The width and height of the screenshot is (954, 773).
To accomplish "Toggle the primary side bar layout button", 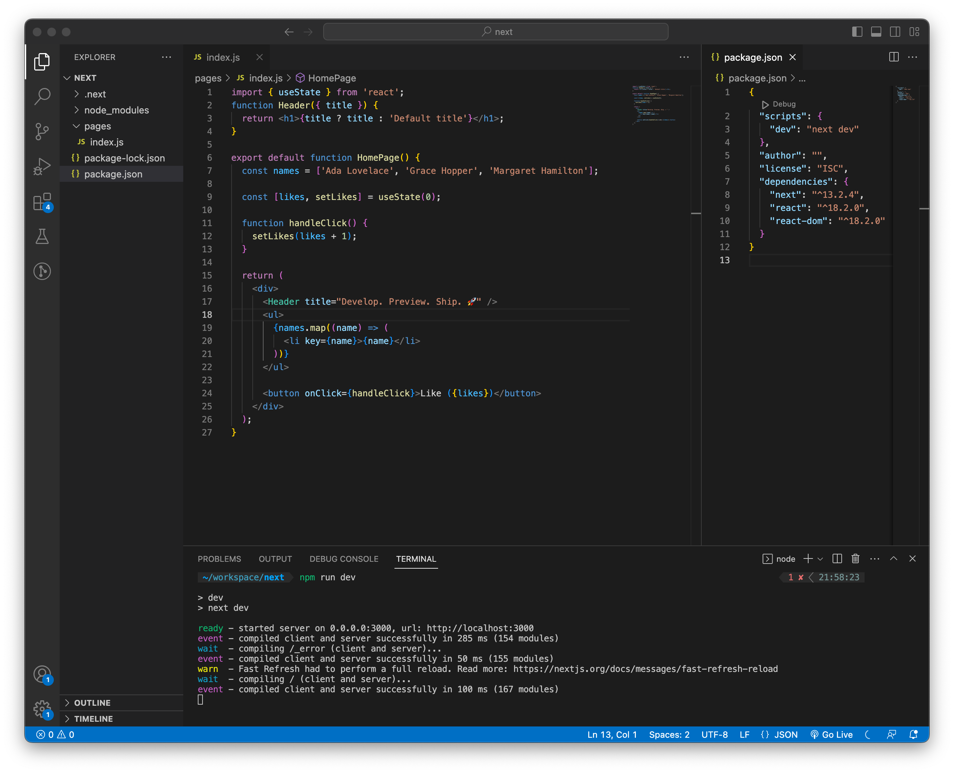I will click(x=857, y=32).
